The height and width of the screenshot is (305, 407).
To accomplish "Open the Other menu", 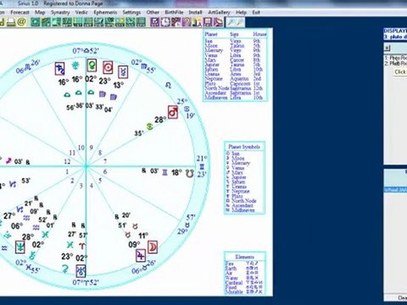I will 153,13.
